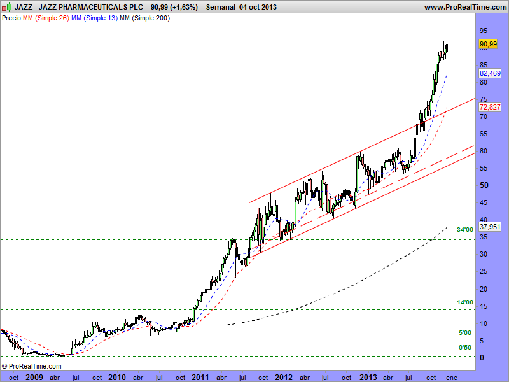Click the 2009 label on time axis
Screen dimensions: 509x382
tap(34, 378)
